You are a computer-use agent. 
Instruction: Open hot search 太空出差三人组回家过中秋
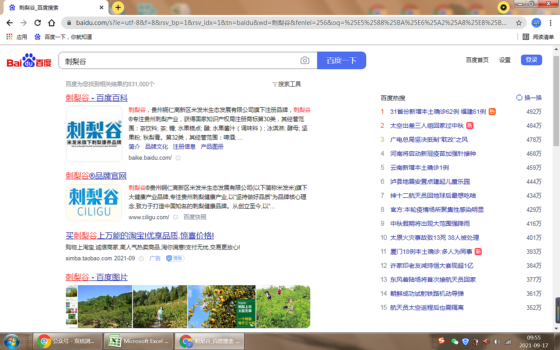427,126
